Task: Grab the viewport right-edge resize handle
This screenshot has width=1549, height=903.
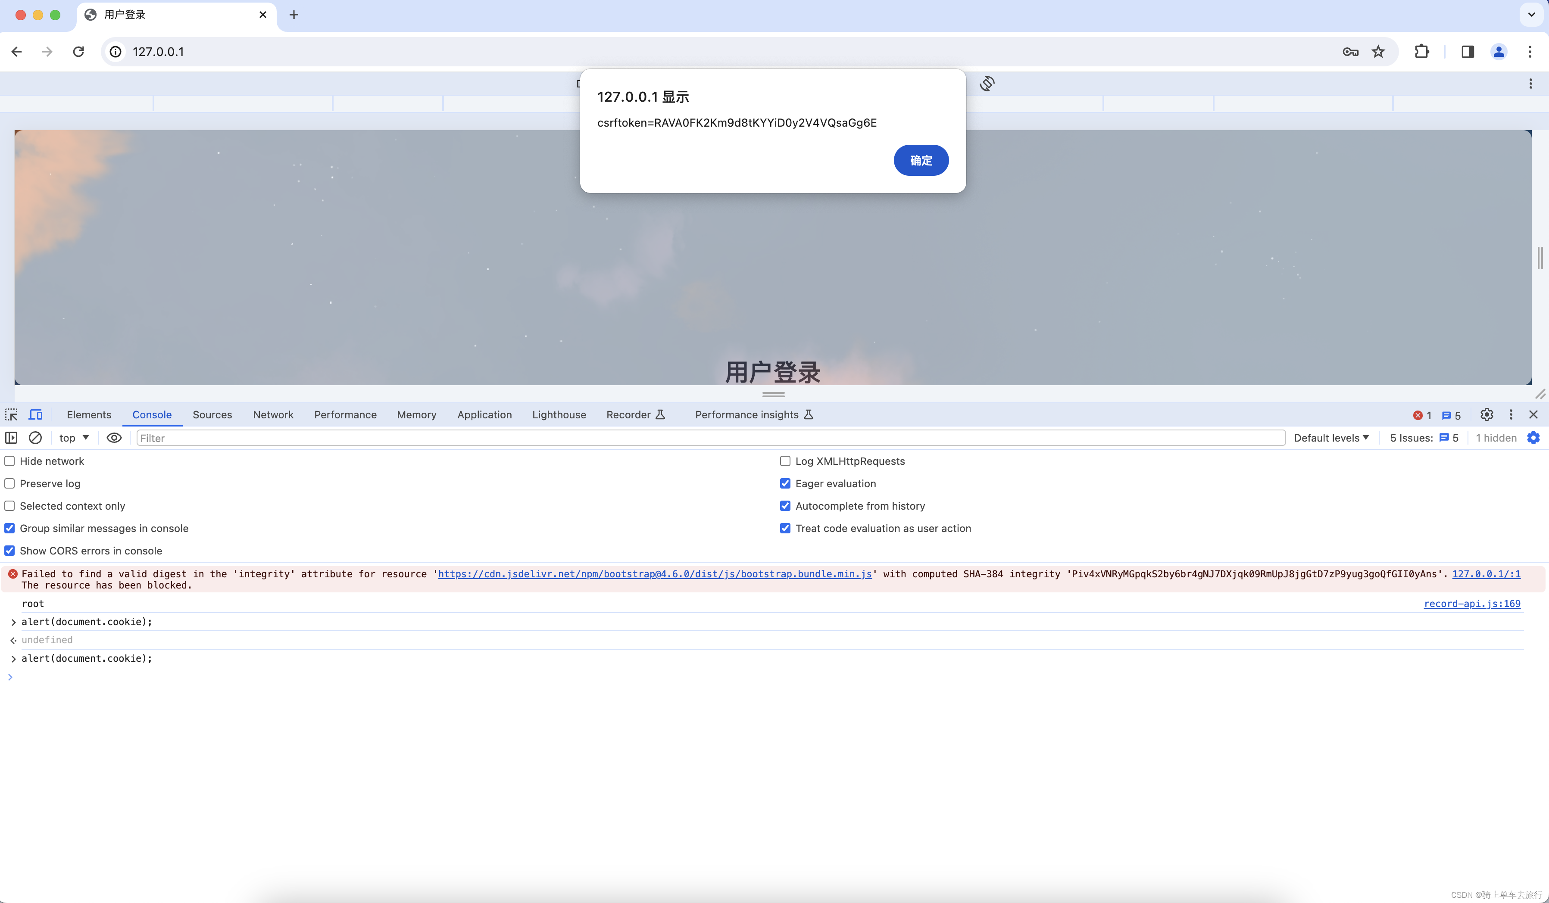Action: pos(1540,258)
